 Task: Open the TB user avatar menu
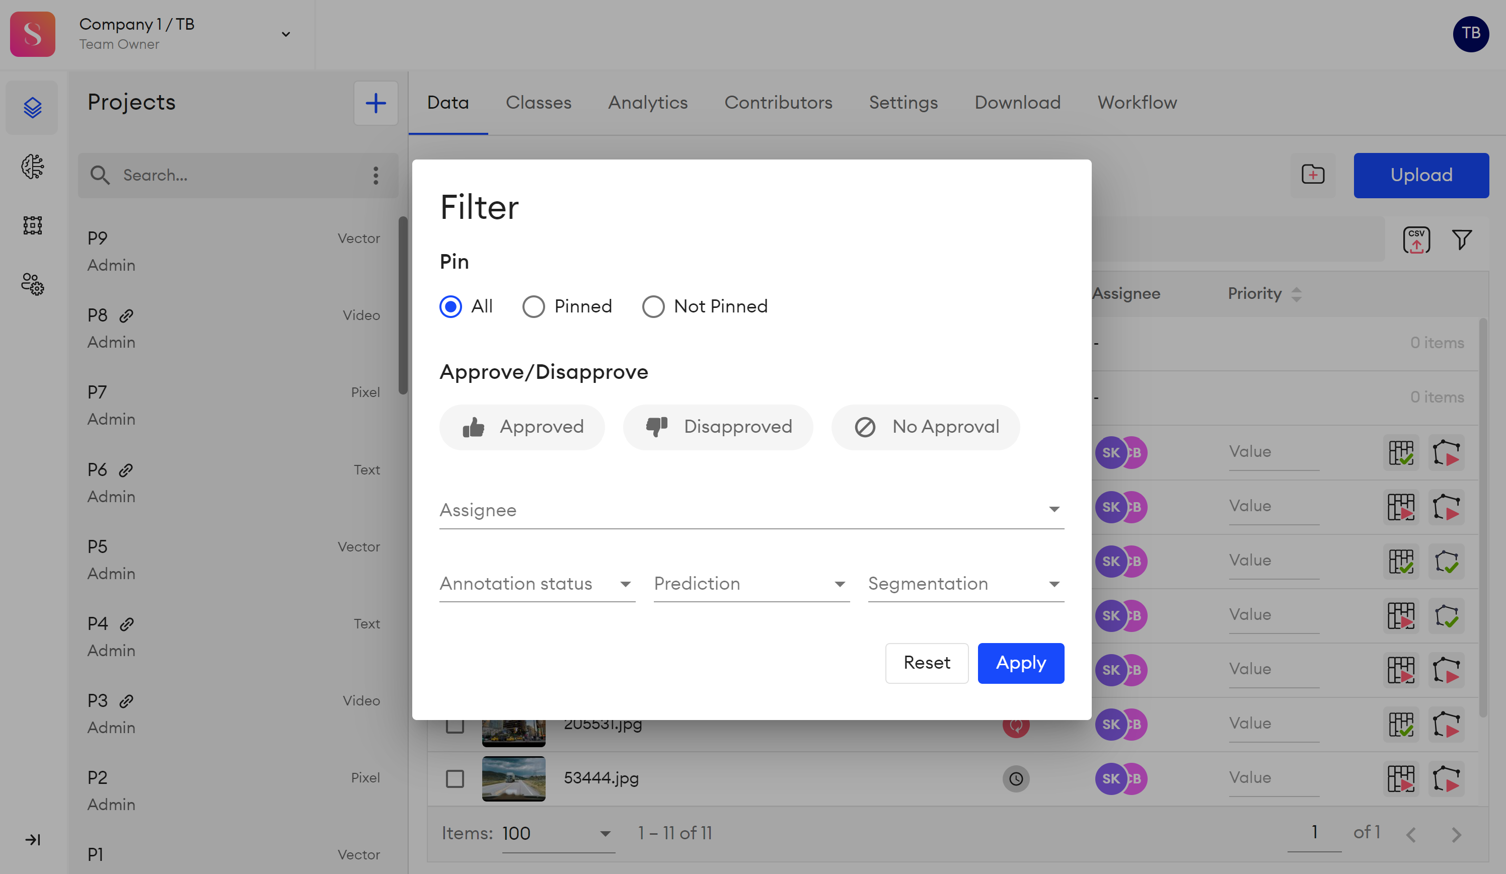pos(1471,34)
